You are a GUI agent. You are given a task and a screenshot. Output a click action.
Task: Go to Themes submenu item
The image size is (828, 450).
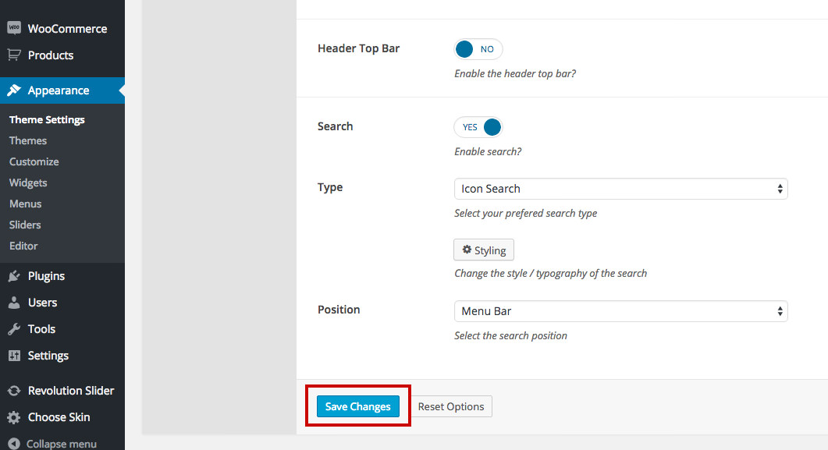[x=28, y=141]
